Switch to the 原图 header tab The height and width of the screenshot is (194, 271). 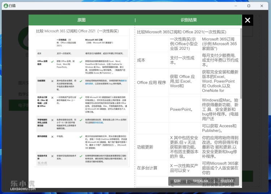click(x=81, y=20)
